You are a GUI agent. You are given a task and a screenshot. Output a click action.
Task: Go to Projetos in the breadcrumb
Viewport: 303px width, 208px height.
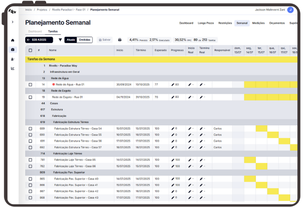point(42,9)
